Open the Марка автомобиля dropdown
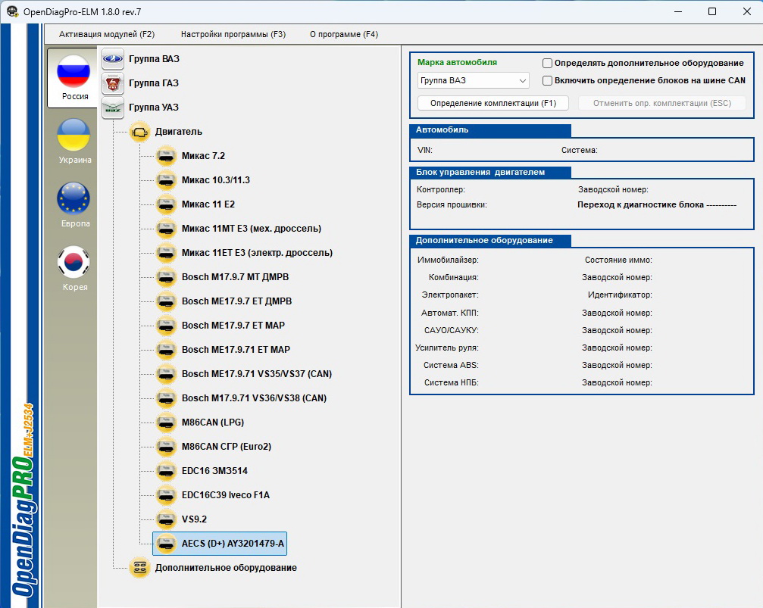This screenshot has height=608, width=763. 473,80
